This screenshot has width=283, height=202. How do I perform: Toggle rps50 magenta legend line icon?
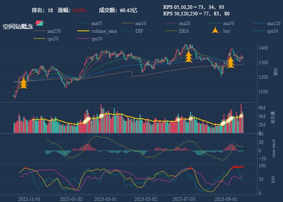[x=83, y=39]
